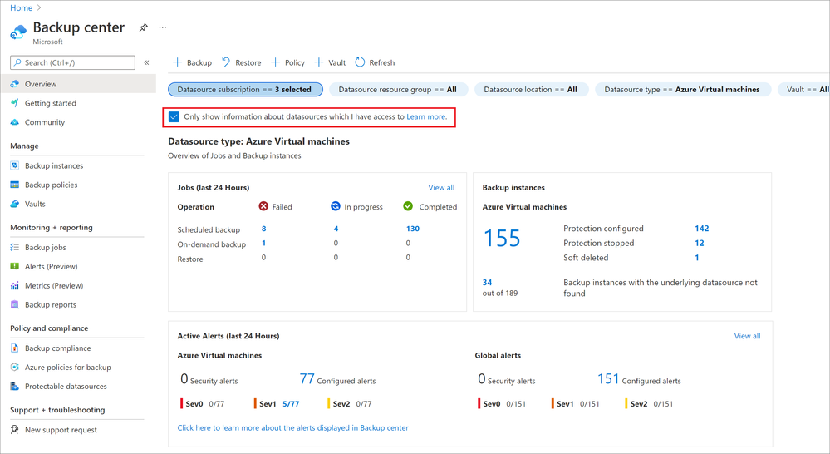Click the 155 backup instances total
This screenshot has height=454, width=830.
tap(502, 239)
